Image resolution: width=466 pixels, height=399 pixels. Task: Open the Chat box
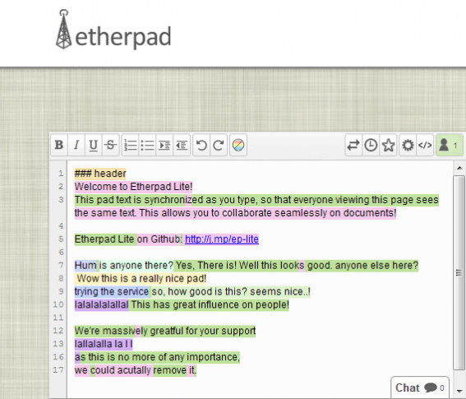pos(420,387)
